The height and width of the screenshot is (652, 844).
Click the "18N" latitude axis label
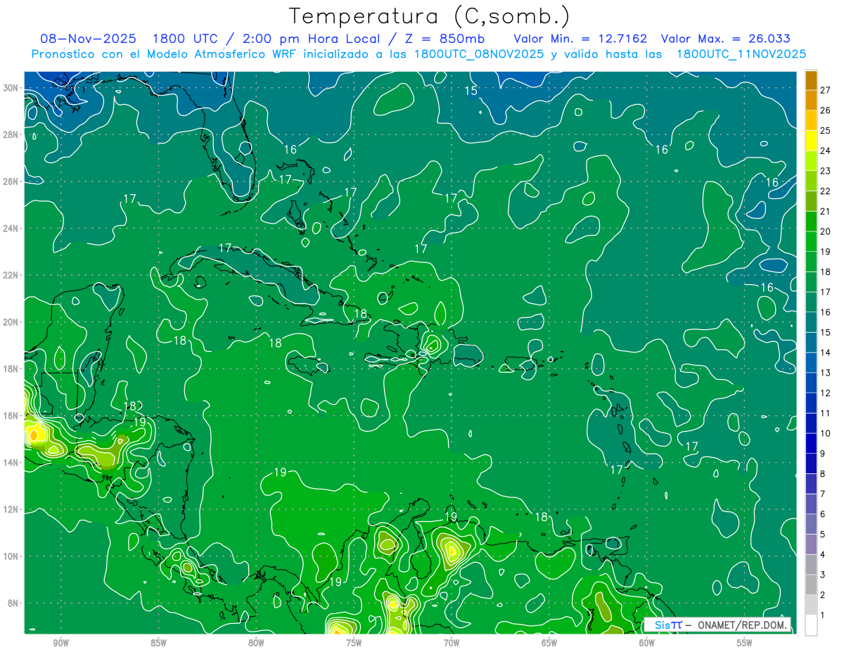click(x=11, y=369)
